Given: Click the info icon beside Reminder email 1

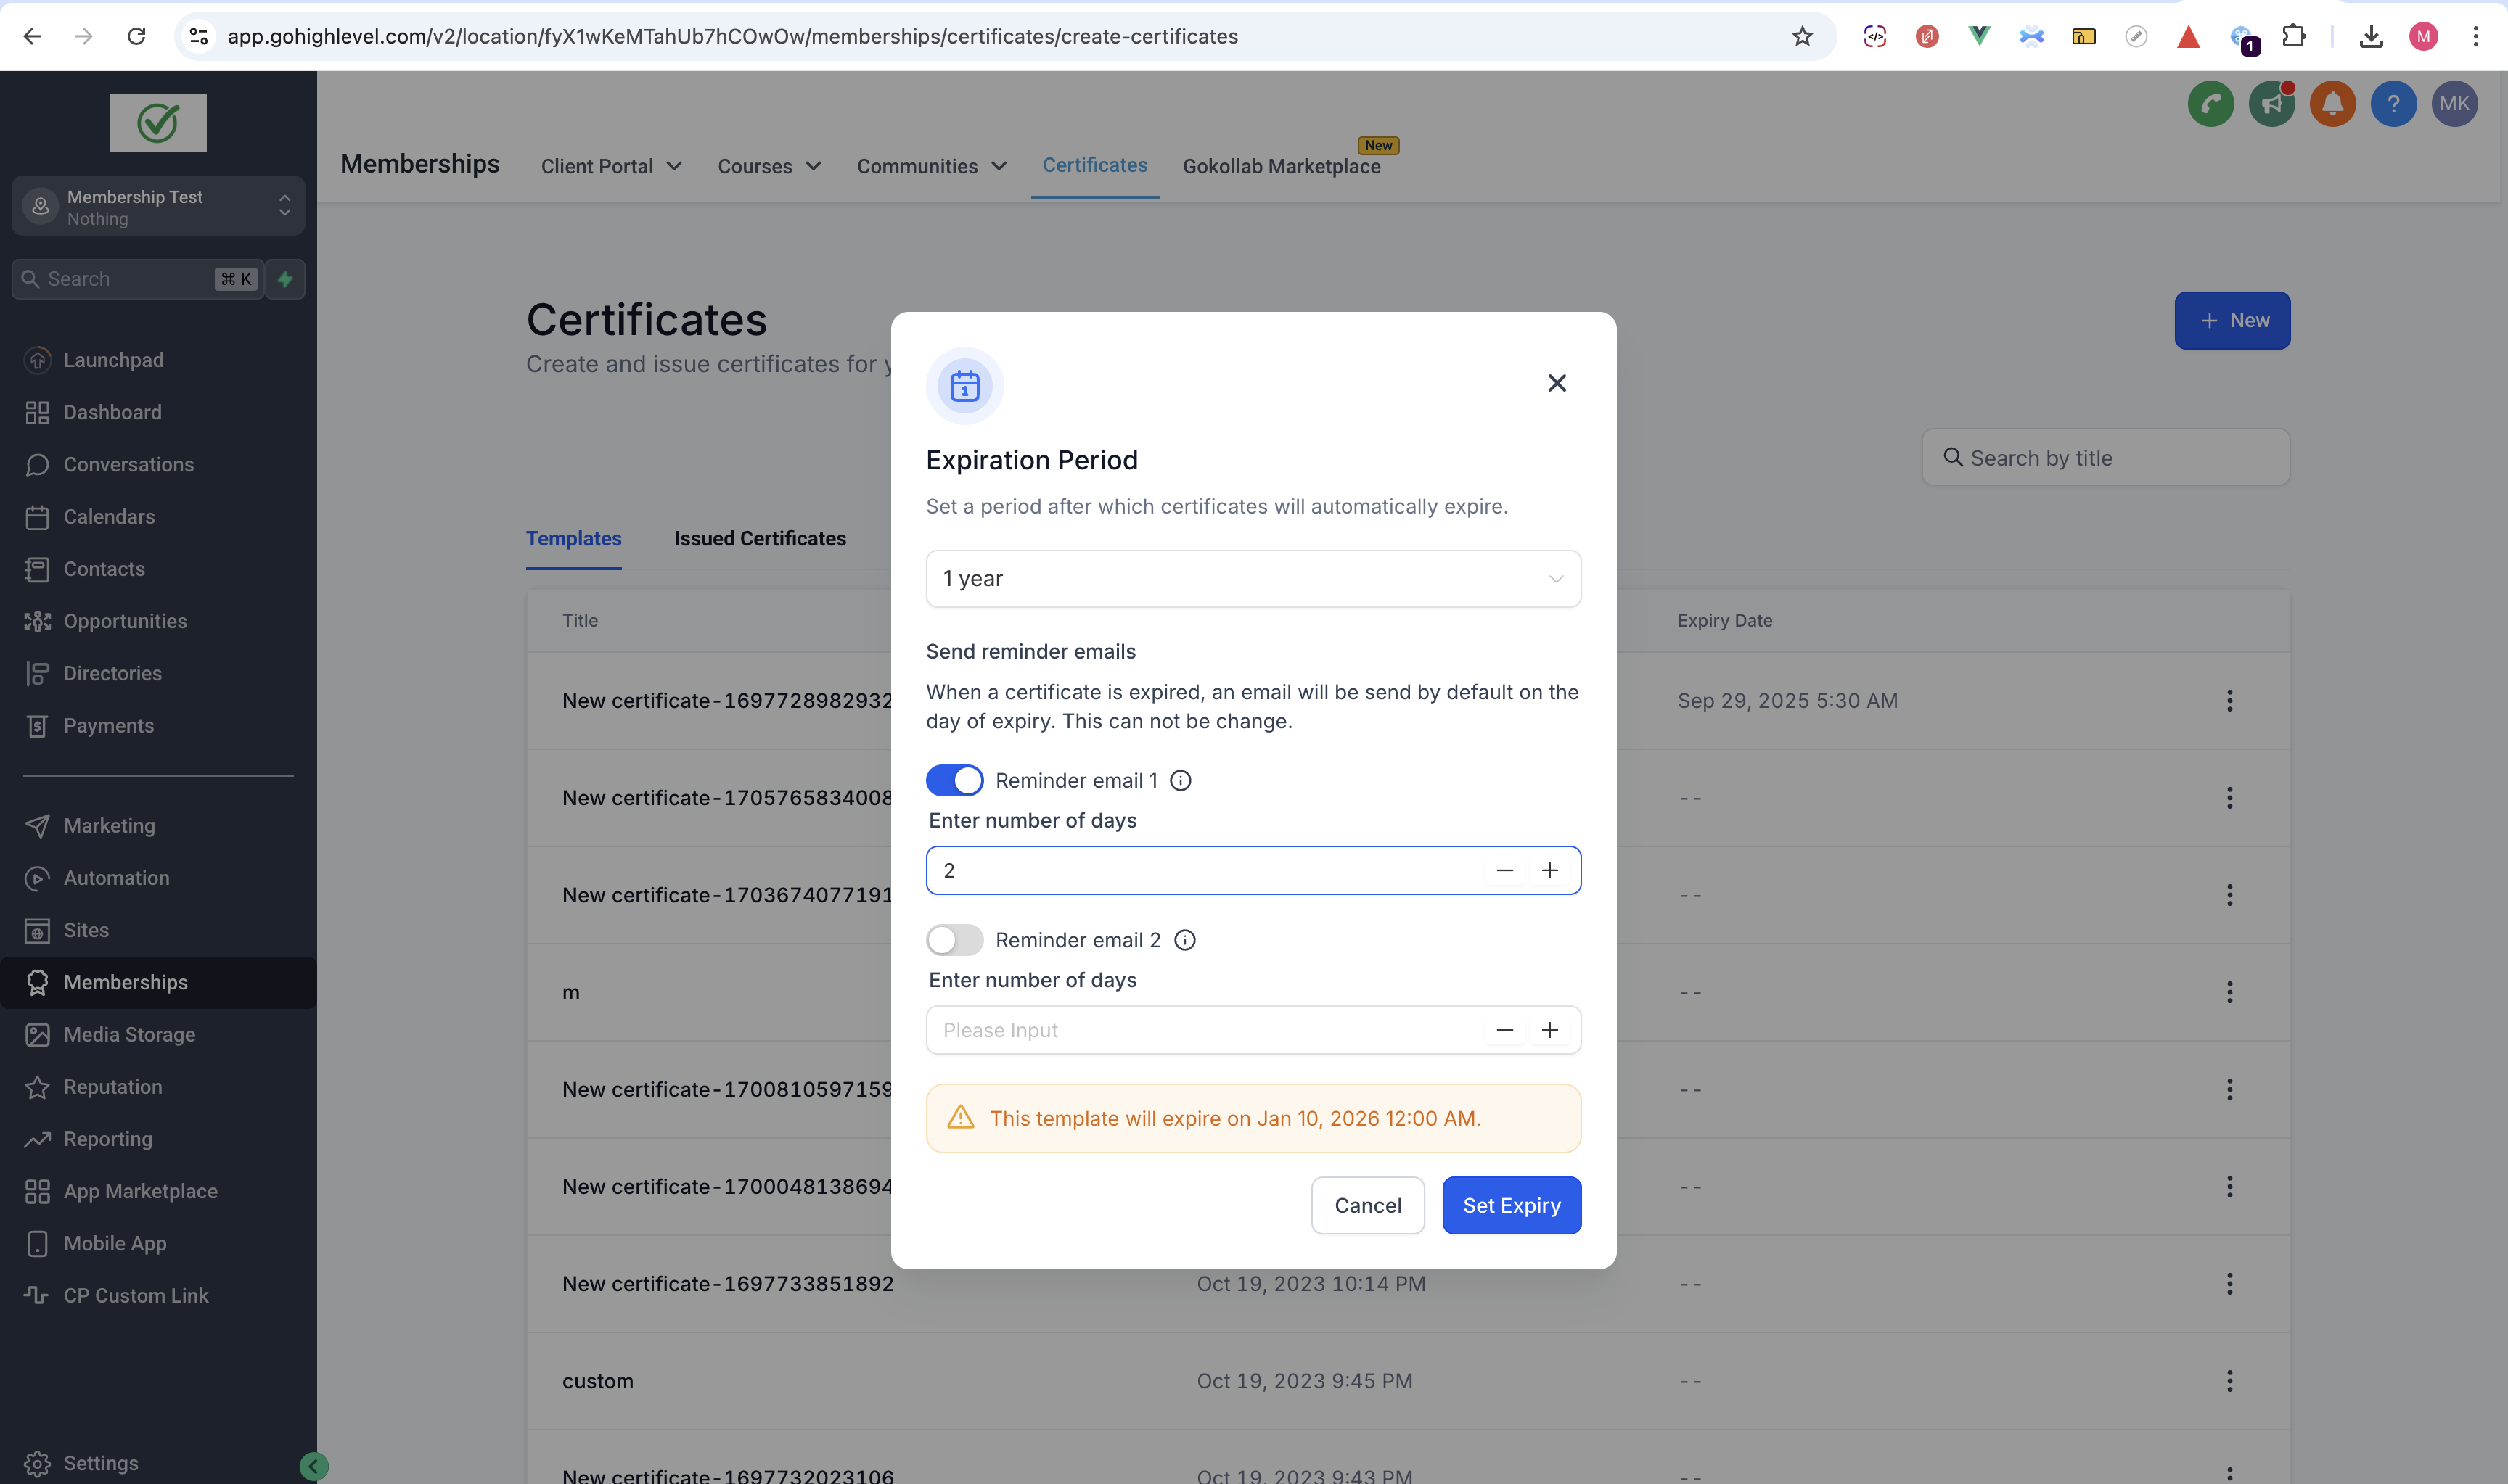Looking at the screenshot, I should pyautogui.click(x=1181, y=780).
